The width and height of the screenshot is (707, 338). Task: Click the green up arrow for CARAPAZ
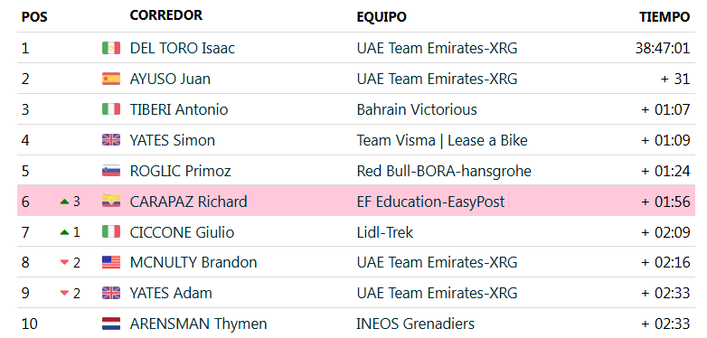tap(64, 202)
